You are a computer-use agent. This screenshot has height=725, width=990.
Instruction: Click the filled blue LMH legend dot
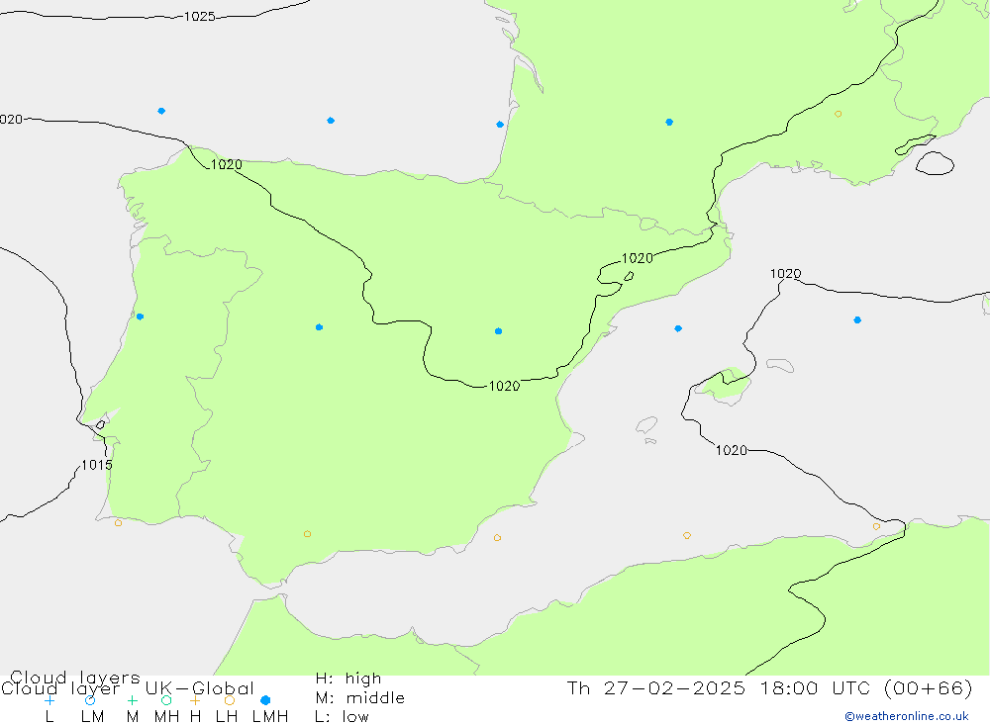(265, 700)
